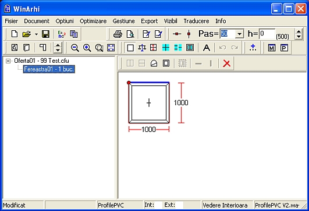309x211 pixels.
Task: Open the Optimizare menu
Action: tap(93, 21)
